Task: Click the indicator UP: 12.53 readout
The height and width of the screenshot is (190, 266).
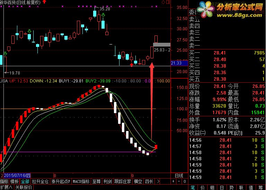Action: (x=19, y=81)
